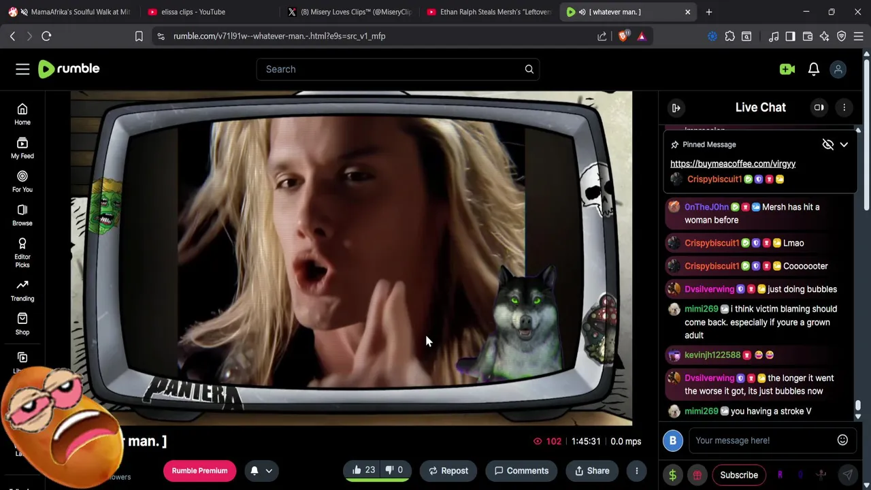Pop out the Live Chat window
This screenshot has height=490, width=871.
coord(819,108)
